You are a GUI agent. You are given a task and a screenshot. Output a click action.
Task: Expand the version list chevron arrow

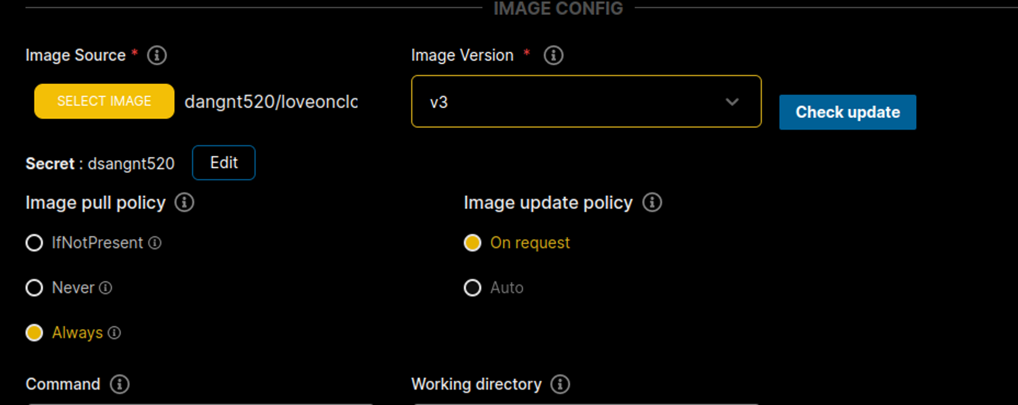click(732, 102)
